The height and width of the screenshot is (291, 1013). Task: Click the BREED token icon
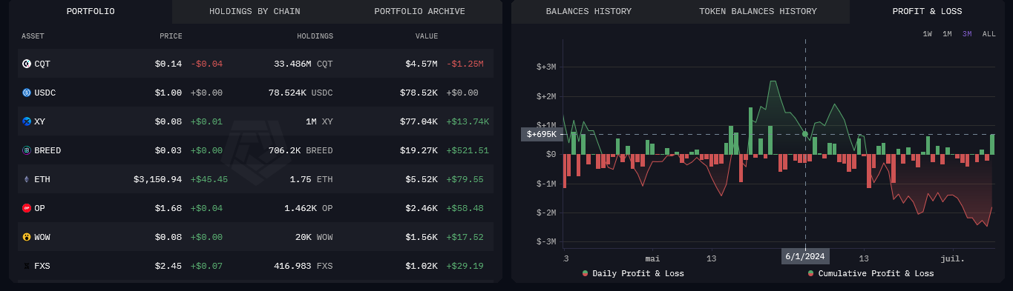(x=27, y=150)
